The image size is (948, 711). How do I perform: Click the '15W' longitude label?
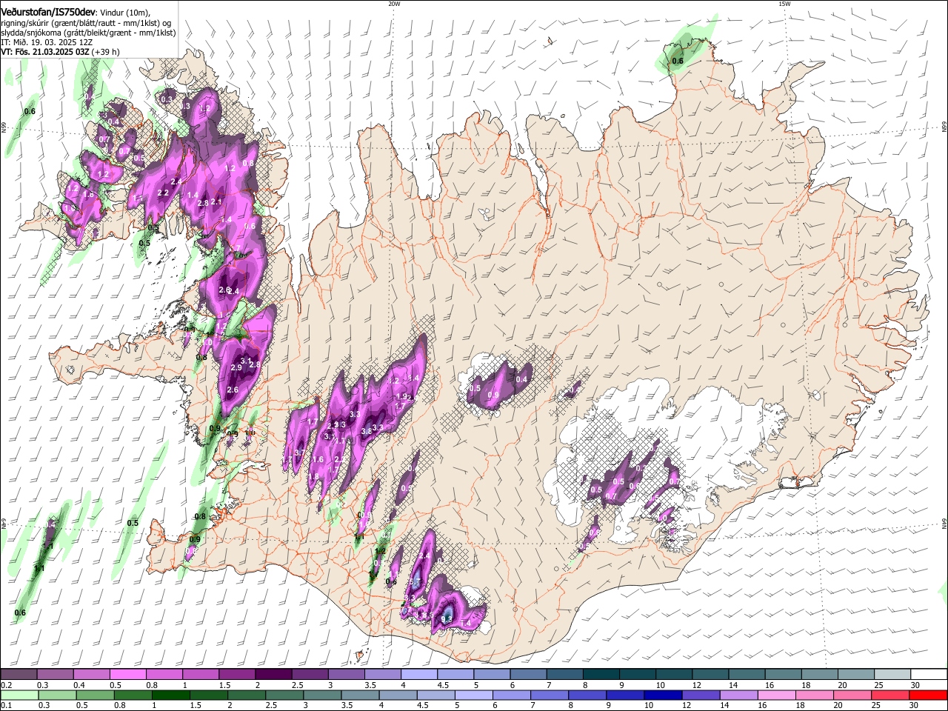coord(784,4)
